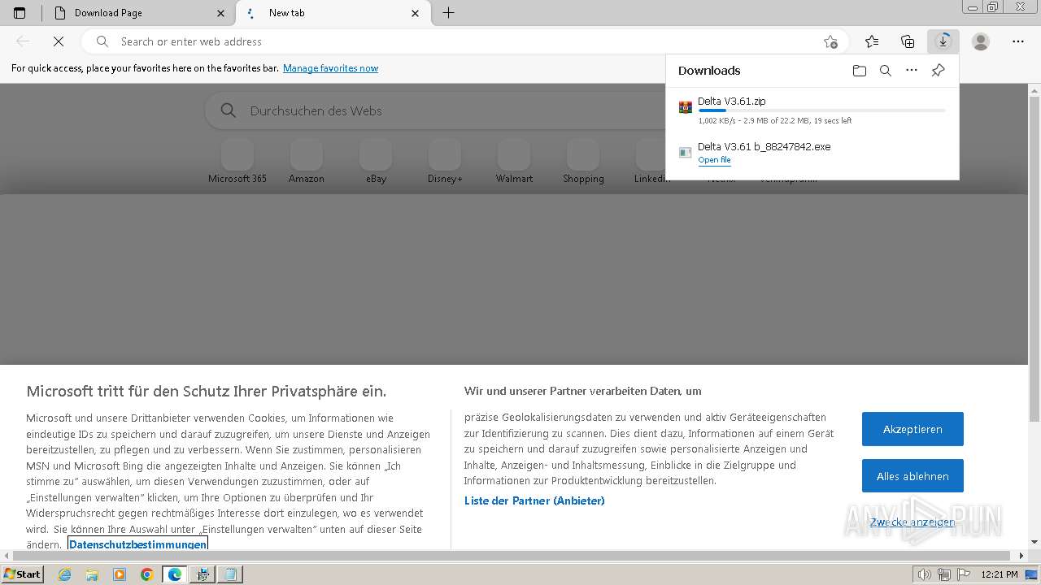Select Delta V3.61 b_88247842.exe entry
Viewport: 1041px width, 585px height.
point(812,153)
